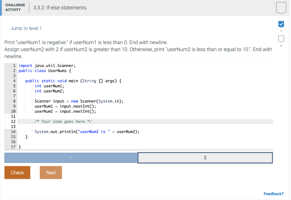Screen dimensions: 291x200
Task: Select the activity title 3.3.2 If-else statements
Action: pyautogui.click(x=61, y=8)
